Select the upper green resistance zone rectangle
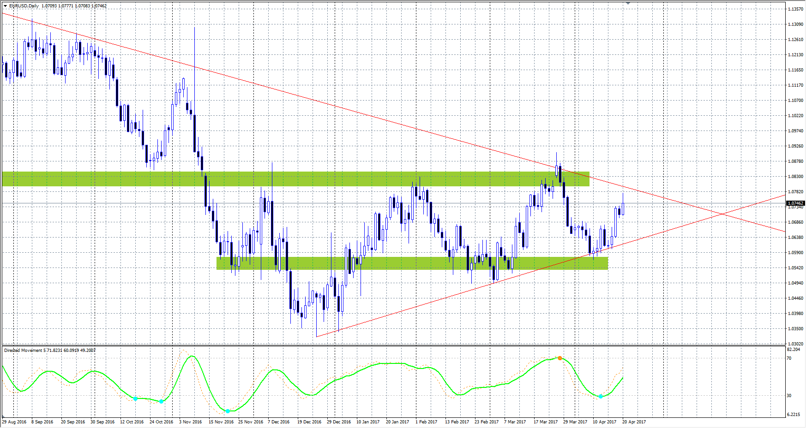This screenshot has width=806, height=428. point(295,179)
